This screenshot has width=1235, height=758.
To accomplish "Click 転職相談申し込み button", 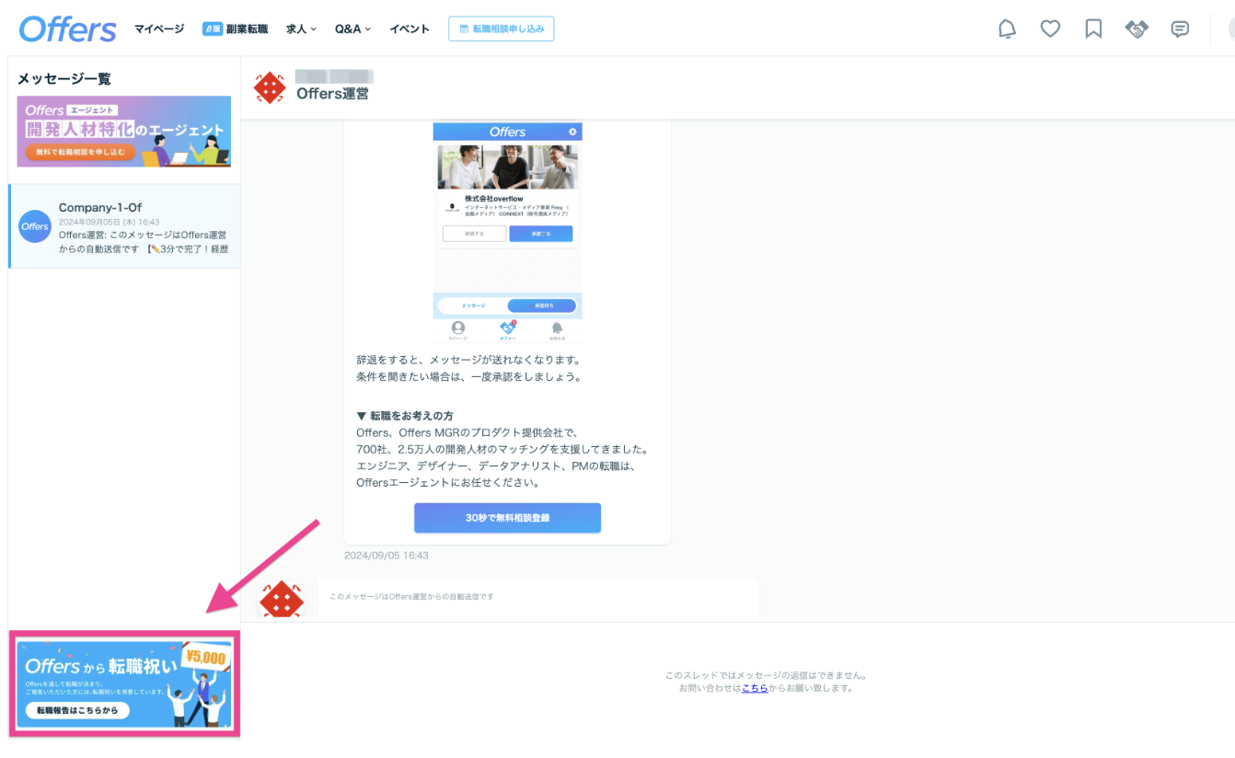I will pos(502,29).
